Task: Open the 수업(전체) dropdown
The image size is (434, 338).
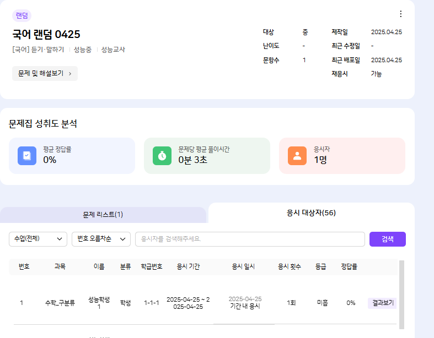Action: tap(38, 239)
